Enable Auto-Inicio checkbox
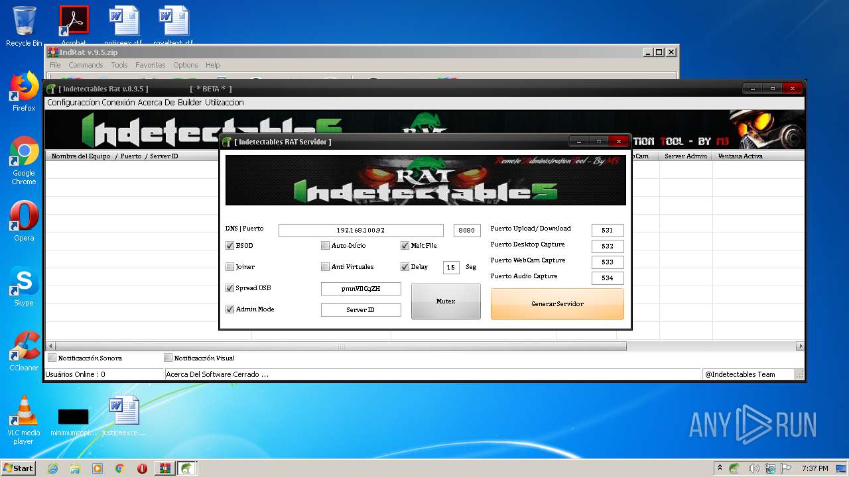This screenshot has width=849, height=477. [x=325, y=246]
